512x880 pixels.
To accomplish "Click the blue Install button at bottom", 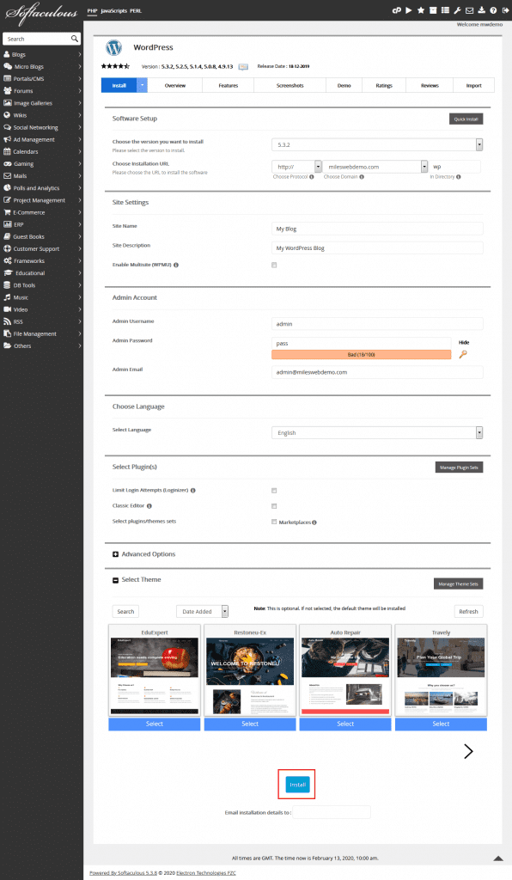I will pos(297,785).
